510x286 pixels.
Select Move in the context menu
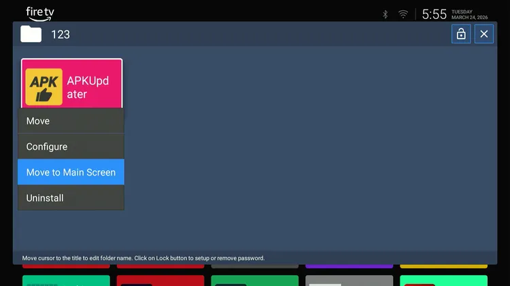pos(71,121)
